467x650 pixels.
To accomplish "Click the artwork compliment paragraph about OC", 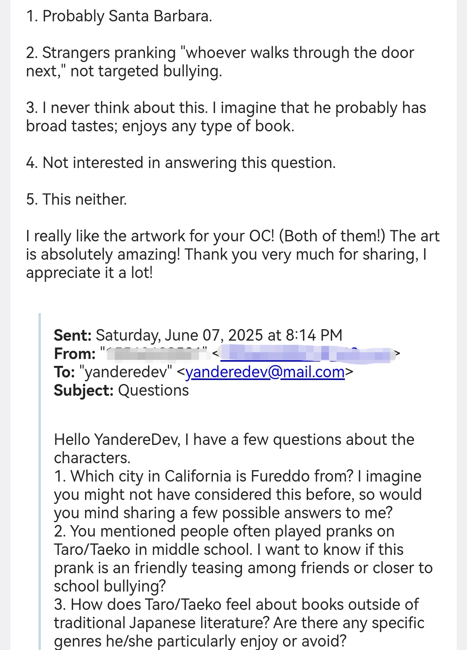I will tap(233, 254).
